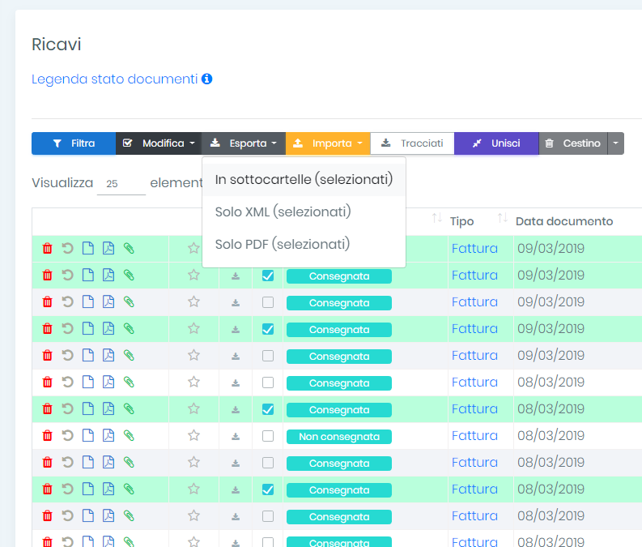The image size is (642, 547).
Task: Open the Visualizza 25 elements selector
Action: pyautogui.click(x=121, y=184)
